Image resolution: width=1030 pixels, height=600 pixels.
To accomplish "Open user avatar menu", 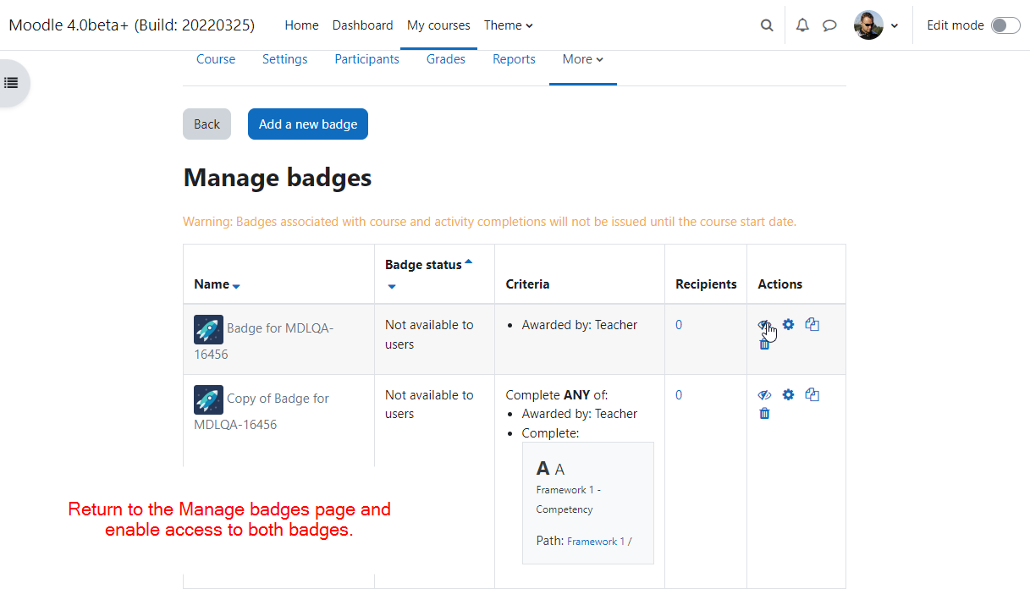I will pyautogui.click(x=868, y=25).
